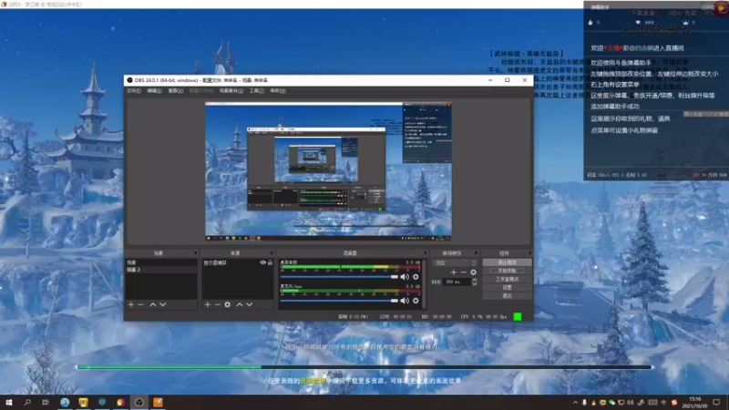Open the 文件 menu in OBS
729x410 pixels.
point(134,90)
